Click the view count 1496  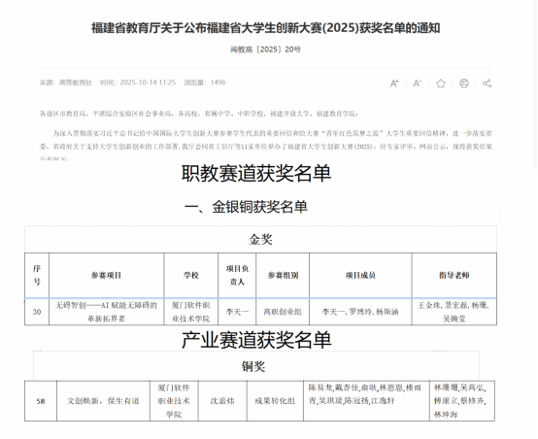click(218, 83)
